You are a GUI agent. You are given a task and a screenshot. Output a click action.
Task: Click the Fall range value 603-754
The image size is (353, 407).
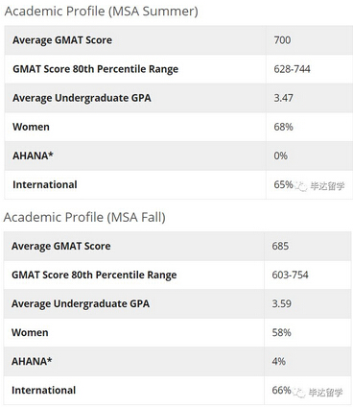pyautogui.click(x=291, y=275)
